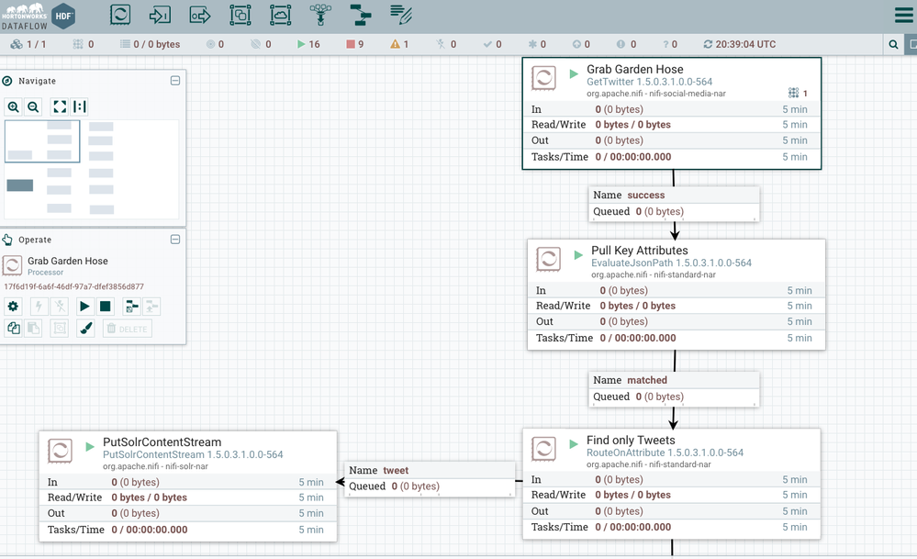The image size is (917, 559).
Task: Select the Funnel toolbar icon
Action: point(320,15)
